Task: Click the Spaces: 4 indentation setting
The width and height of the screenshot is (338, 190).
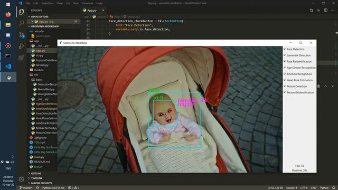Action: click(292, 188)
